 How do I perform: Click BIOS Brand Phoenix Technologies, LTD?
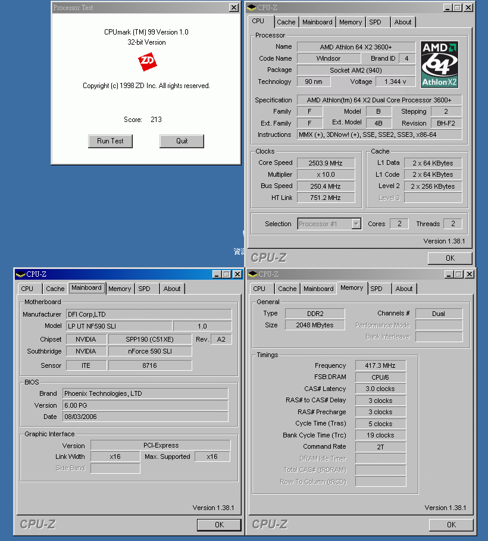click(x=145, y=393)
